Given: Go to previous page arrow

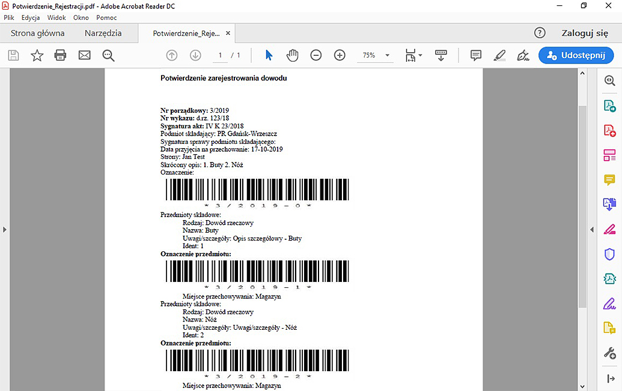Looking at the screenshot, I should [x=172, y=55].
